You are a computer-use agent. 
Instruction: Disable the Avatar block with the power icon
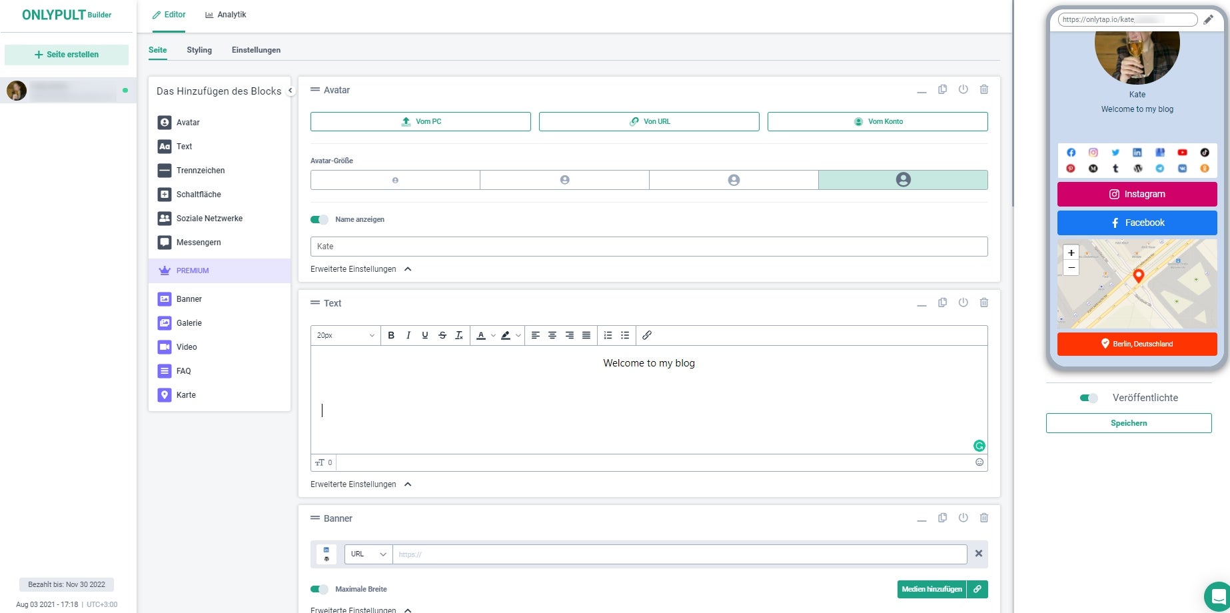pyautogui.click(x=963, y=89)
